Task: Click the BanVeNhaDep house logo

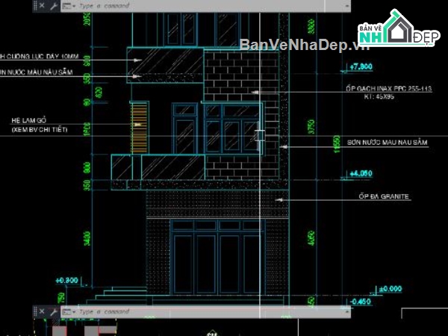Action: click(399, 28)
